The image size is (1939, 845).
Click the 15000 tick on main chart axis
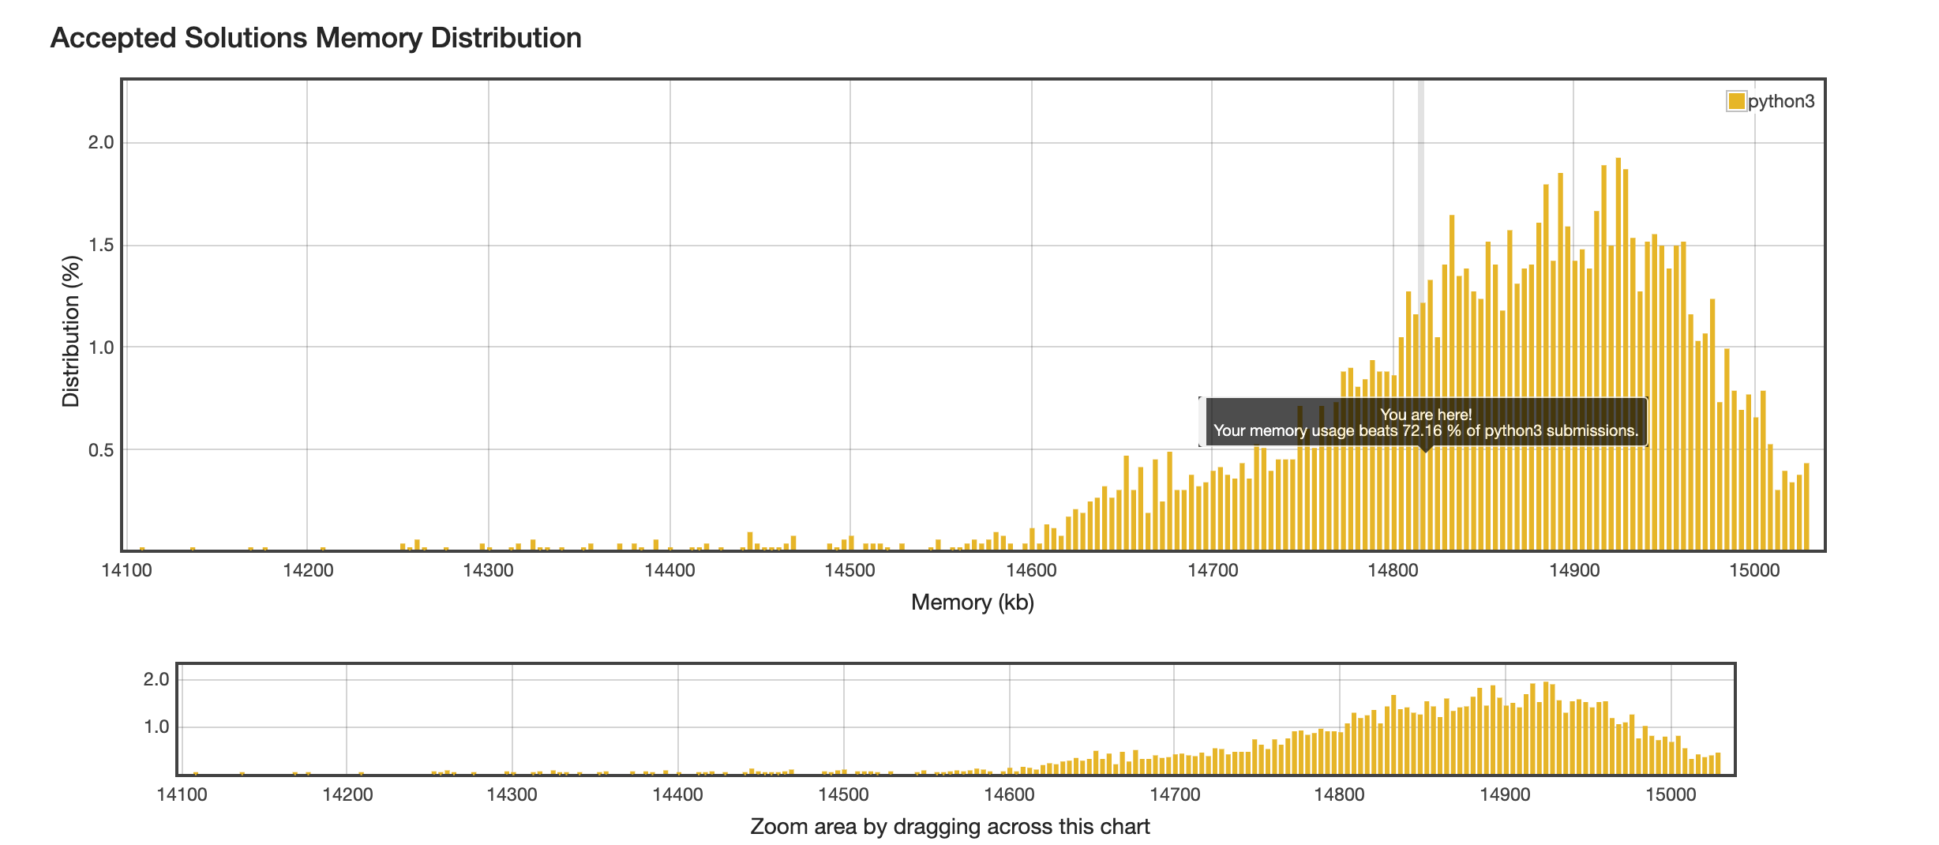(1754, 570)
